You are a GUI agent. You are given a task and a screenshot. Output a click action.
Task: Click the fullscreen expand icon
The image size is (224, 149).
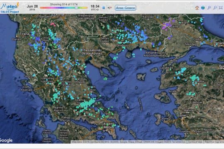(x=221, y=8)
